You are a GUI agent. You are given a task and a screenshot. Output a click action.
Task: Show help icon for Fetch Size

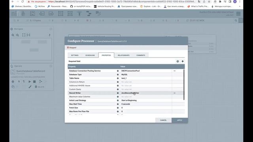click(118, 108)
